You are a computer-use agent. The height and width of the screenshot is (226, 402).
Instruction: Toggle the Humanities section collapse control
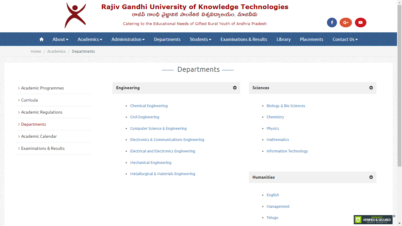pyautogui.click(x=371, y=177)
